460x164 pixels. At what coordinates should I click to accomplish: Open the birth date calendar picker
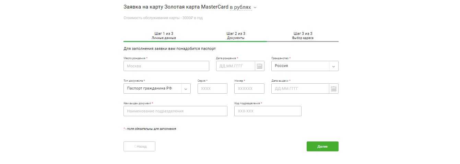click(x=260, y=66)
